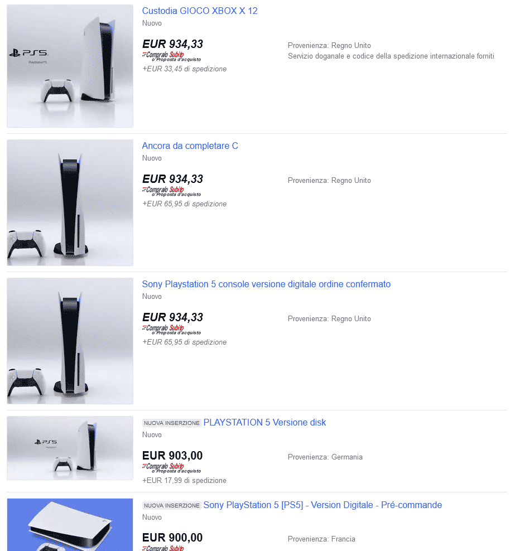
Task: Open the 'PLAYSTATION 5 Versione disk' listing
Action: point(264,422)
